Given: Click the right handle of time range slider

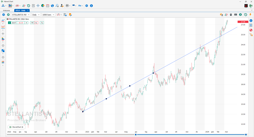Looking at the screenshot, I should (x=246, y=135).
